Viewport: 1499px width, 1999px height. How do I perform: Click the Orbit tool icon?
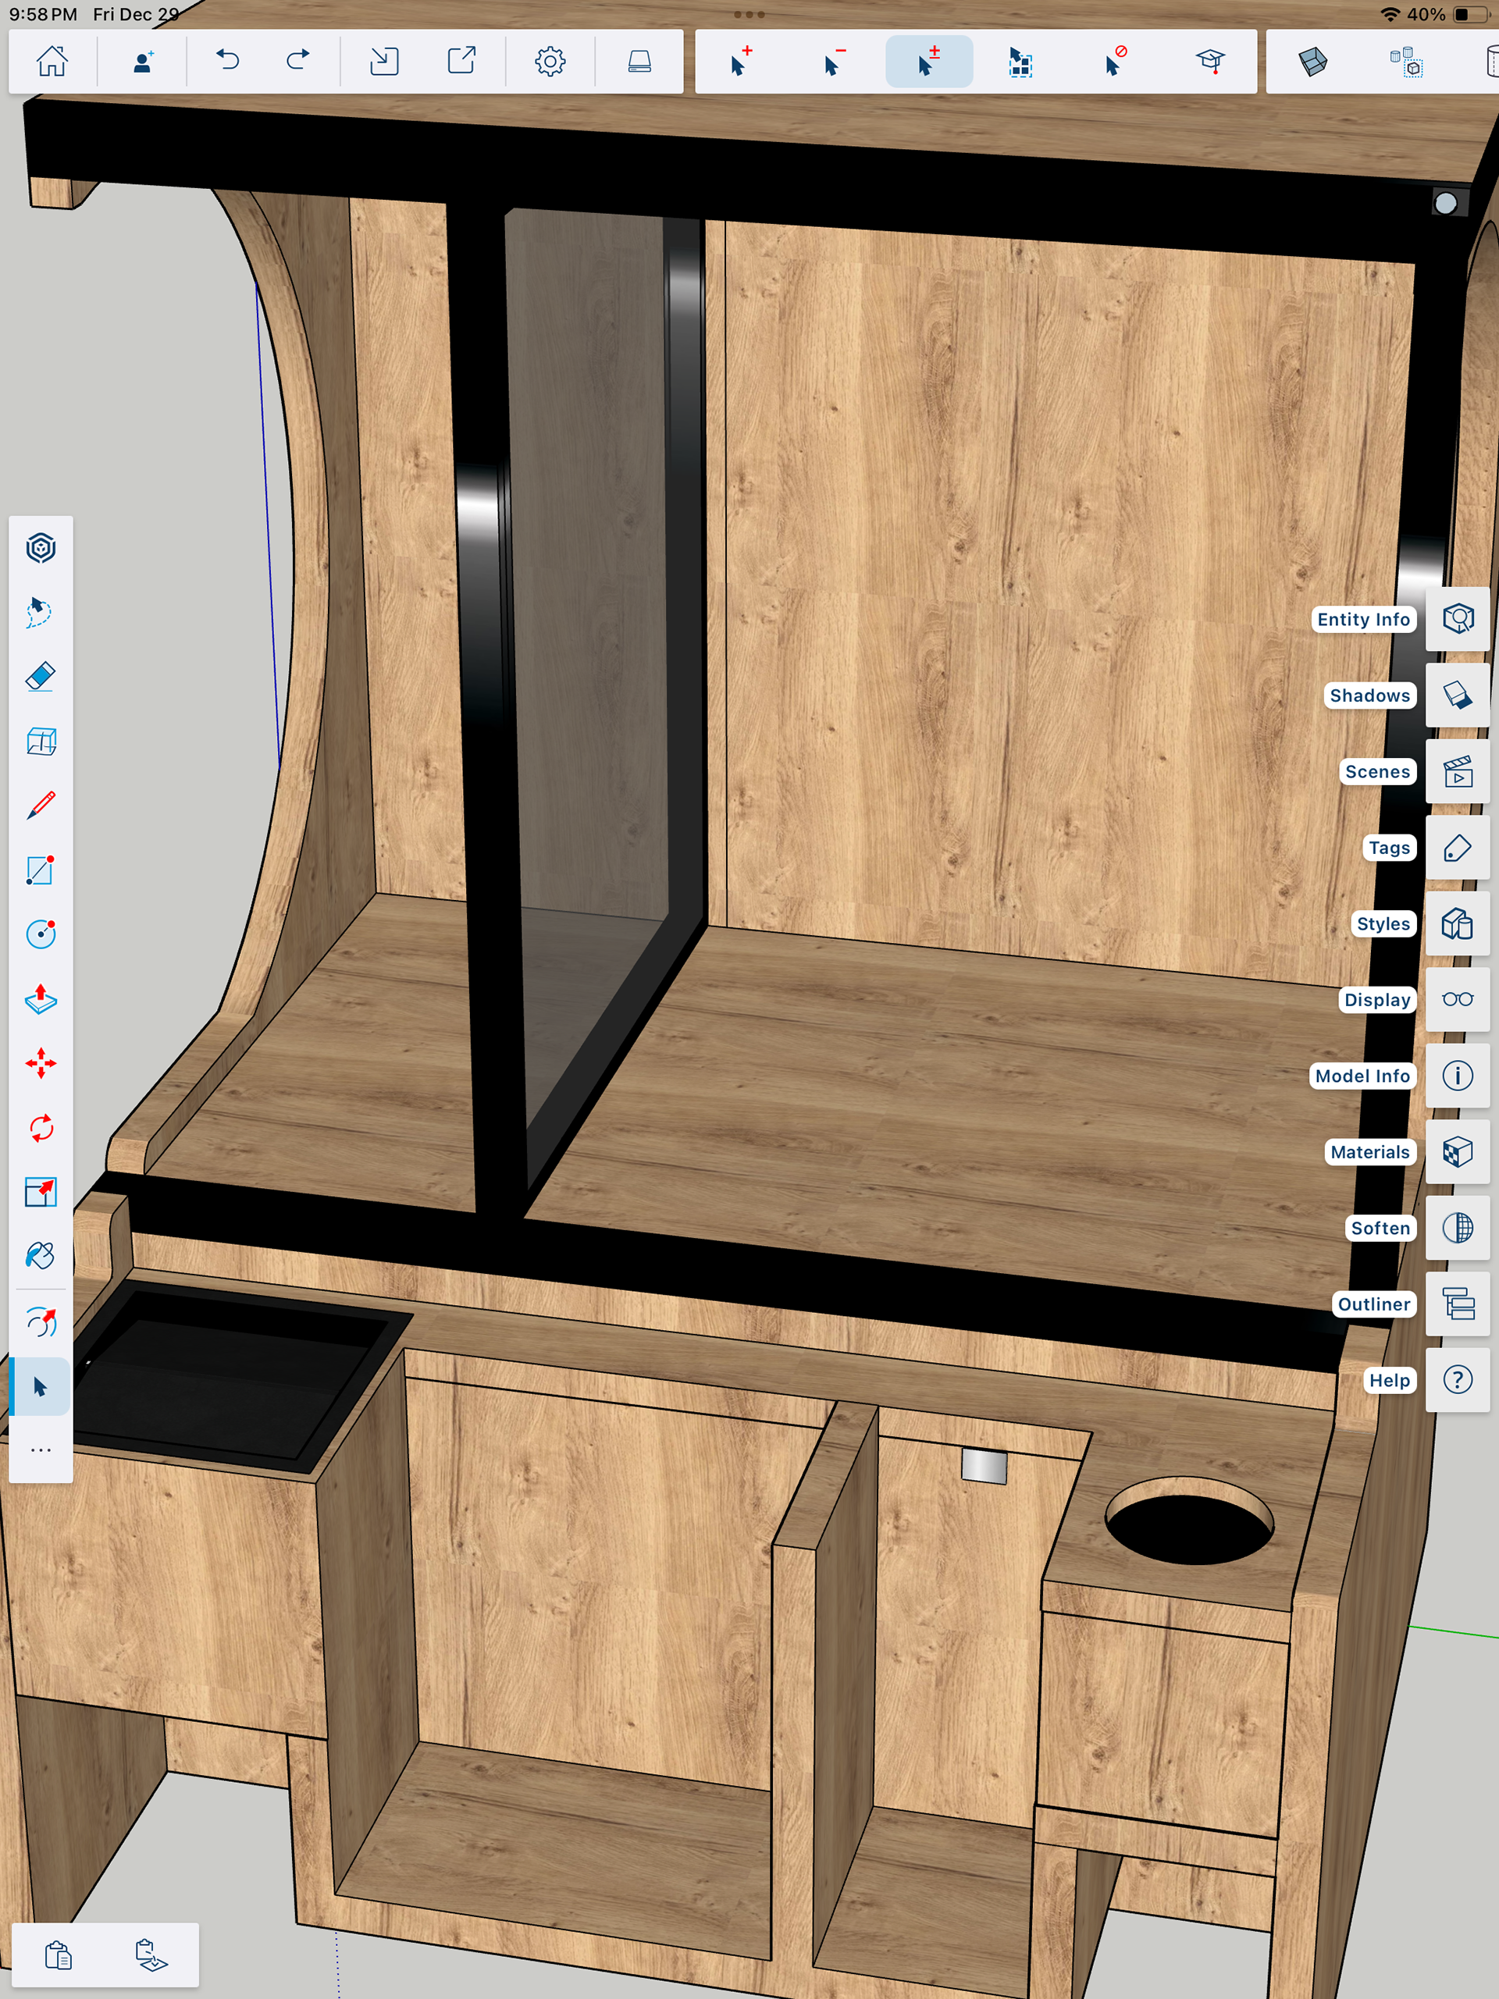(41, 1322)
